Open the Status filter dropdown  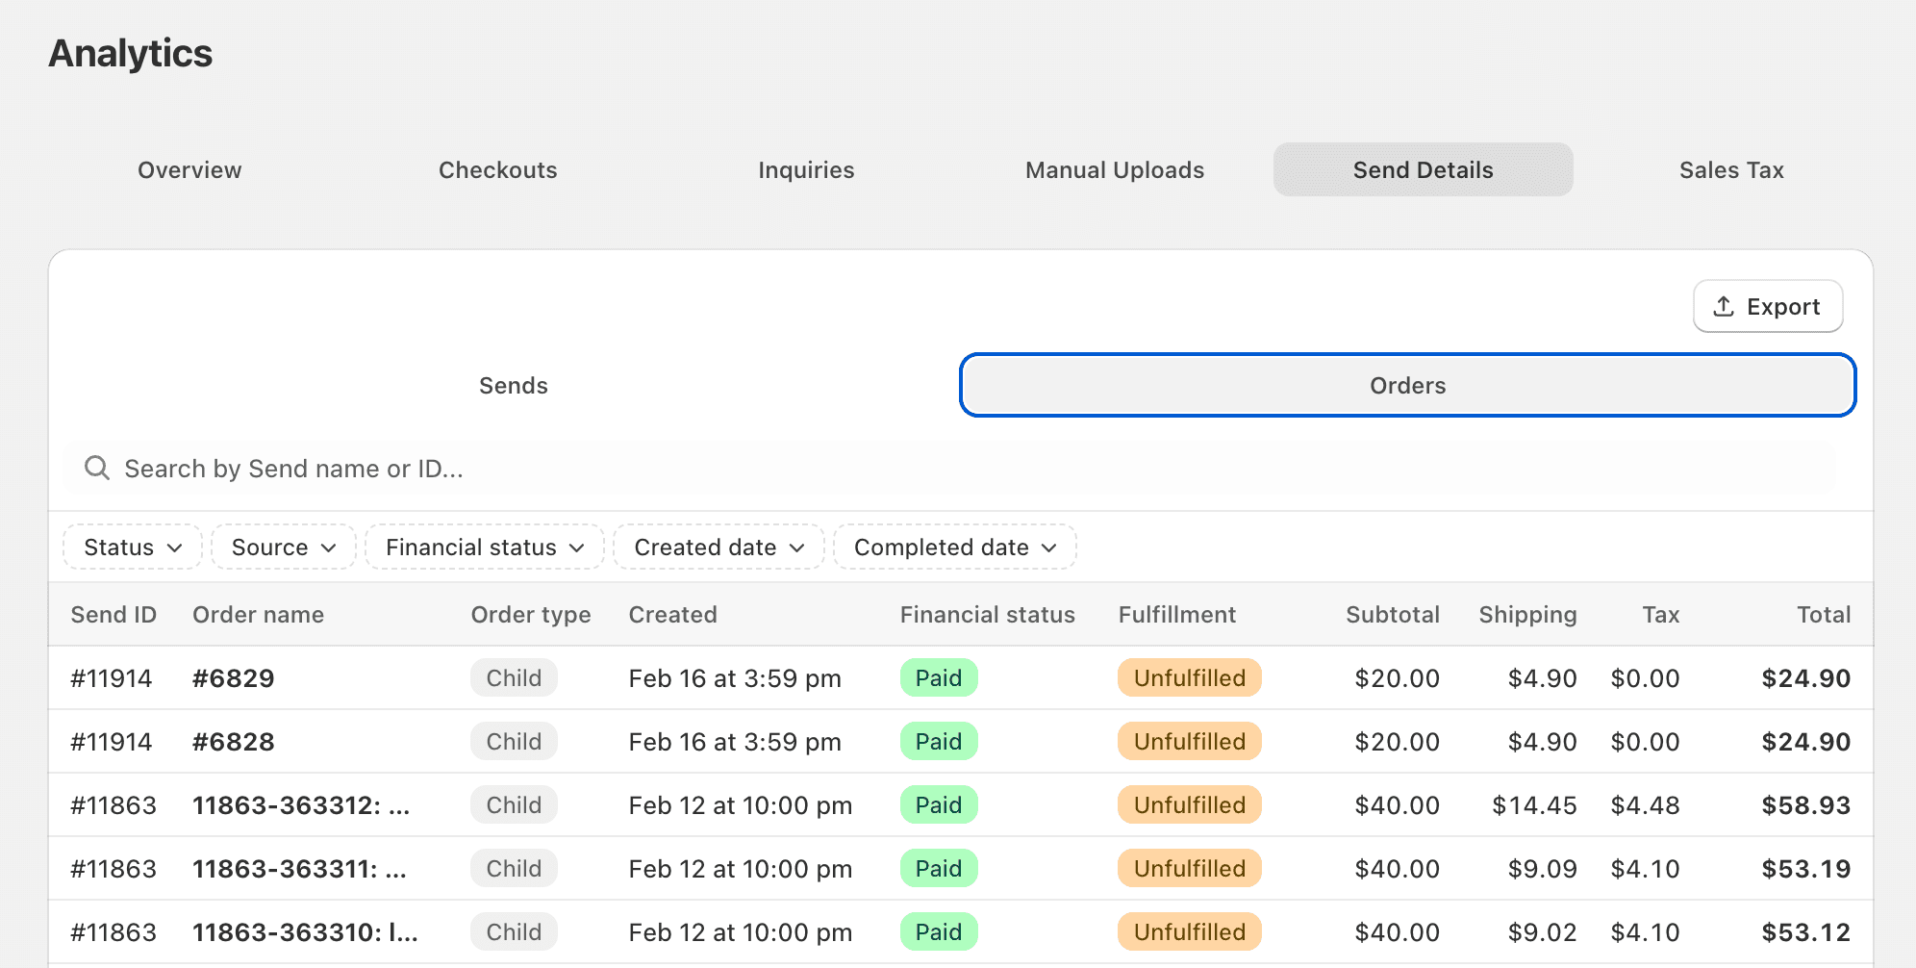133,548
